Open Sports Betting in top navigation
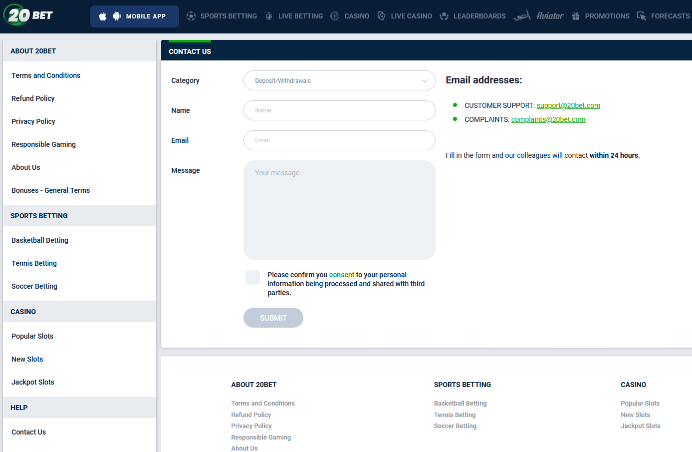The height and width of the screenshot is (452, 692). [229, 16]
